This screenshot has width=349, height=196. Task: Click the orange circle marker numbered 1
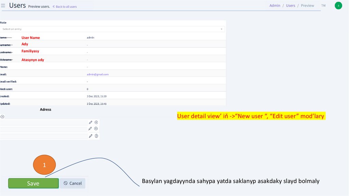(x=44, y=165)
